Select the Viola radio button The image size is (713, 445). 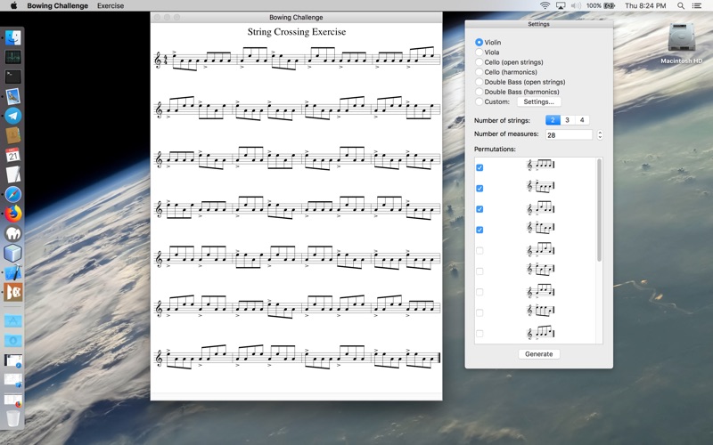pyautogui.click(x=479, y=53)
